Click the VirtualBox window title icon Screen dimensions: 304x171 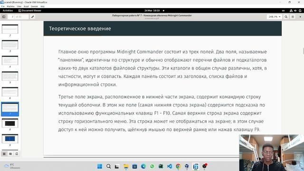[x=2, y=2]
